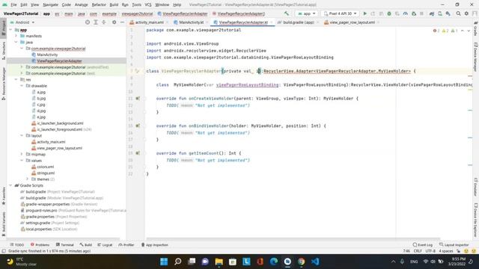The width and height of the screenshot is (479, 269).
Task: Click the intention bulb icon on class line
Action: (137, 71)
